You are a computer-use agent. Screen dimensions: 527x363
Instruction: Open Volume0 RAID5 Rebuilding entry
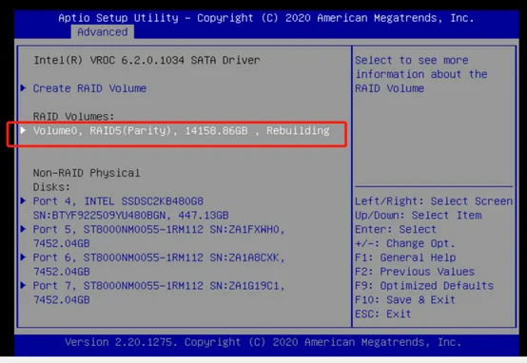181,130
